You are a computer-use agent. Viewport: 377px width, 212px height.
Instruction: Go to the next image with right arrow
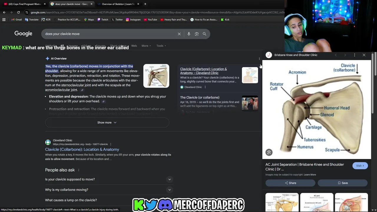point(345,55)
